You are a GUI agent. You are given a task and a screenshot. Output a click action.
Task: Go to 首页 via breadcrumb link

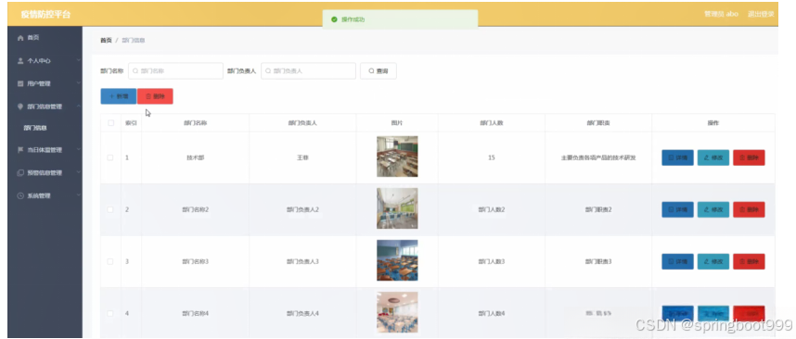click(106, 40)
